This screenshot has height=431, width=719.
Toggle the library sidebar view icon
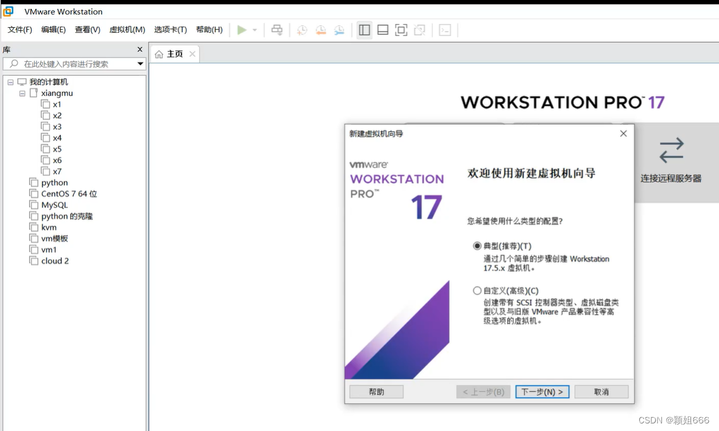365,30
